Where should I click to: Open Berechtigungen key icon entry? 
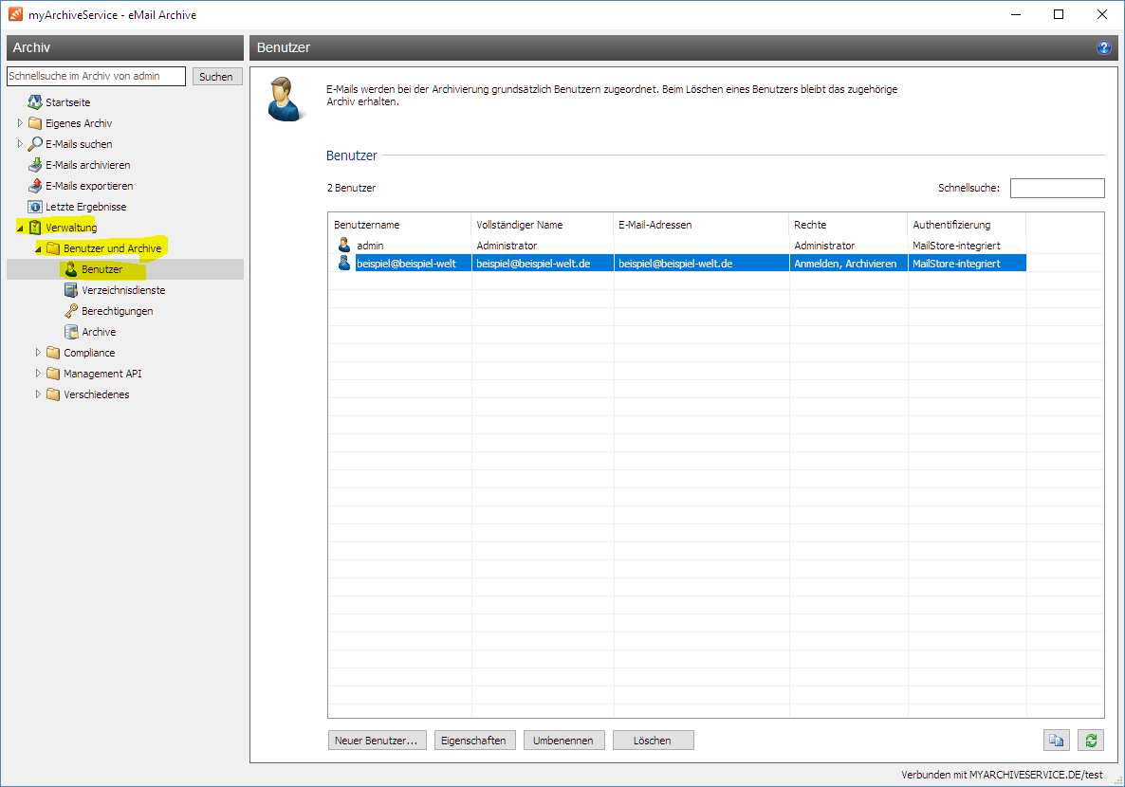[x=116, y=311]
